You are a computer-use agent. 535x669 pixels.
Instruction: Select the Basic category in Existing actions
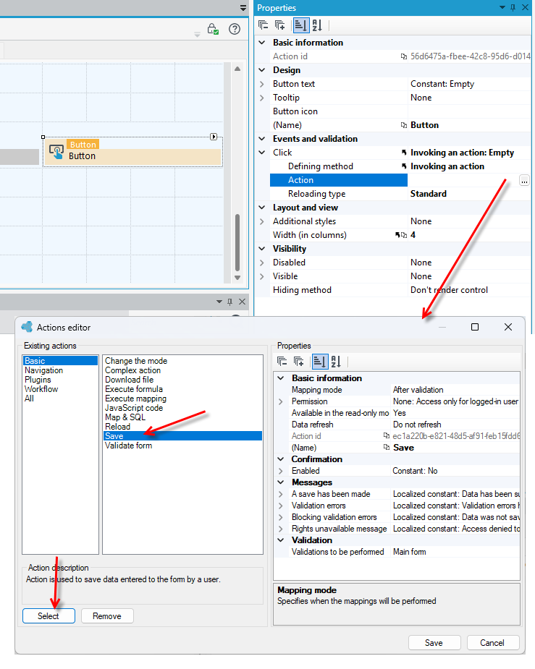[60, 360]
